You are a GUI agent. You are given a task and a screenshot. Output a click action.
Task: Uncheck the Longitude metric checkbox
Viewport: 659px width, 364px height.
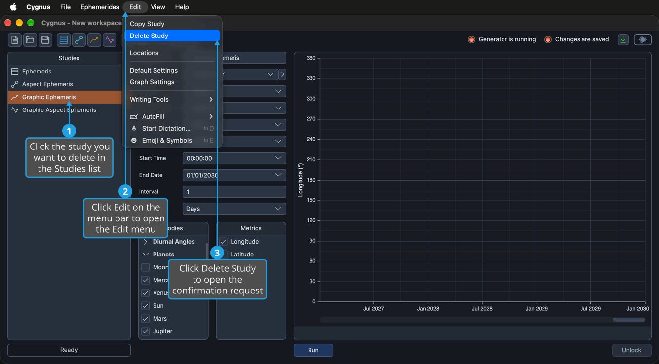click(x=224, y=242)
